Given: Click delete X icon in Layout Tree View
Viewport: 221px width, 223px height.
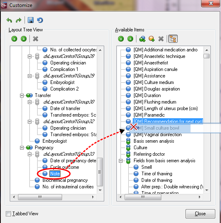Looking at the screenshot, I should pyautogui.click(x=36, y=39).
